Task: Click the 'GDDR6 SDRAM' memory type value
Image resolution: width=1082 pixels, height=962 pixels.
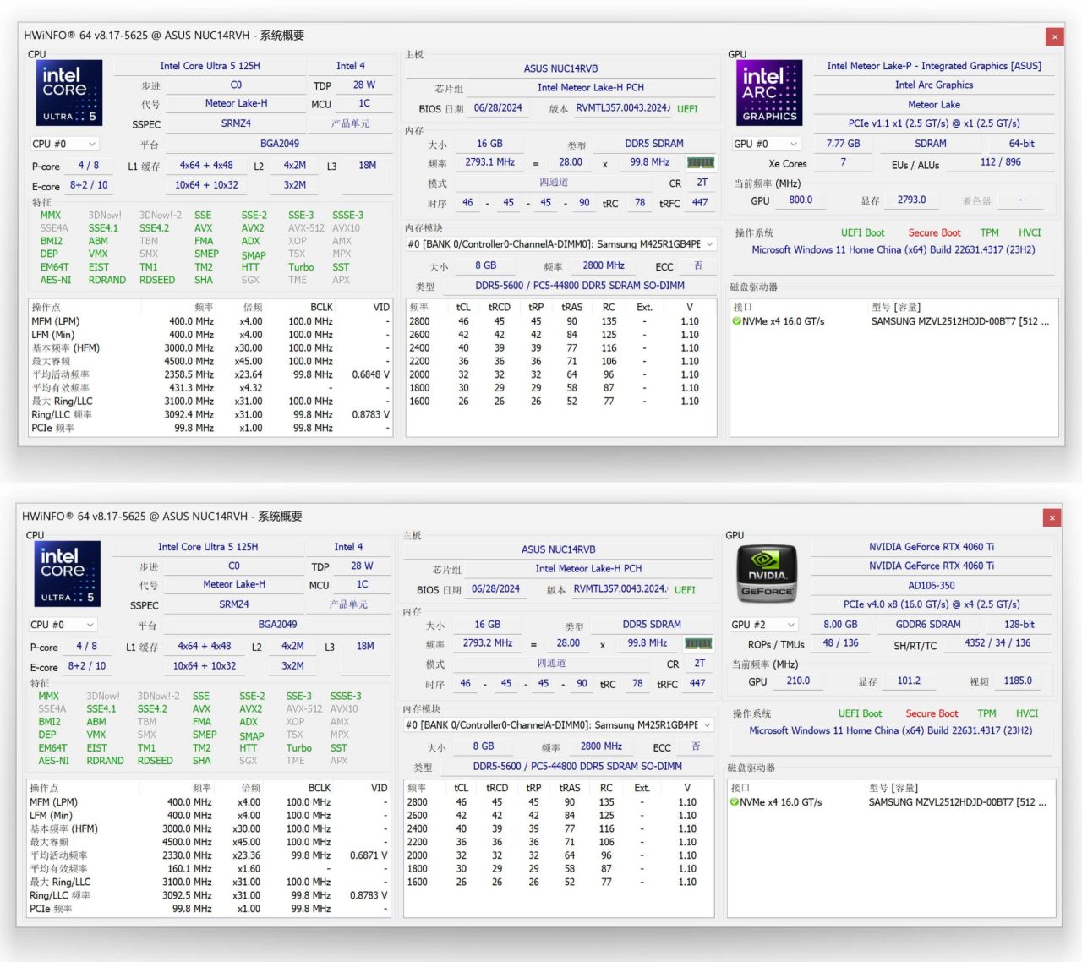Action: pyautogui.click(x=928, y=625)
